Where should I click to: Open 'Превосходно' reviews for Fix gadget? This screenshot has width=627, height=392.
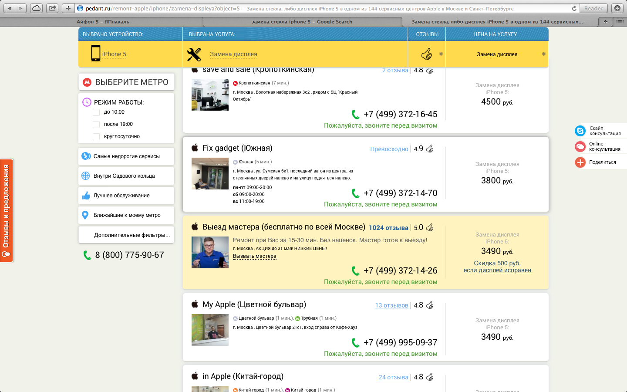coord(389,149)
